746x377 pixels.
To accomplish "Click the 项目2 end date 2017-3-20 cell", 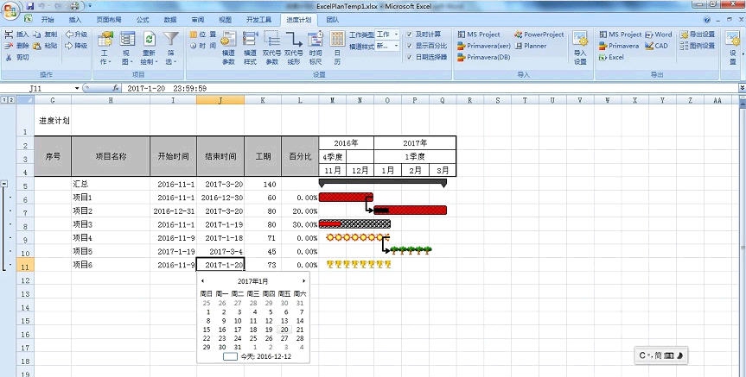I will (x=220, y=210).
